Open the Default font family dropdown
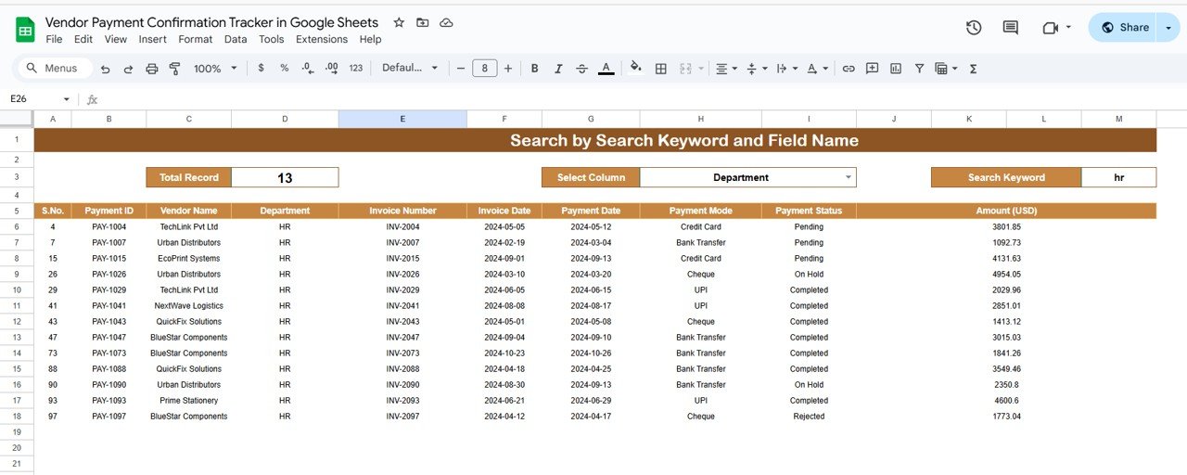Viewport: 1187px width, 475px height. (410, 69)
